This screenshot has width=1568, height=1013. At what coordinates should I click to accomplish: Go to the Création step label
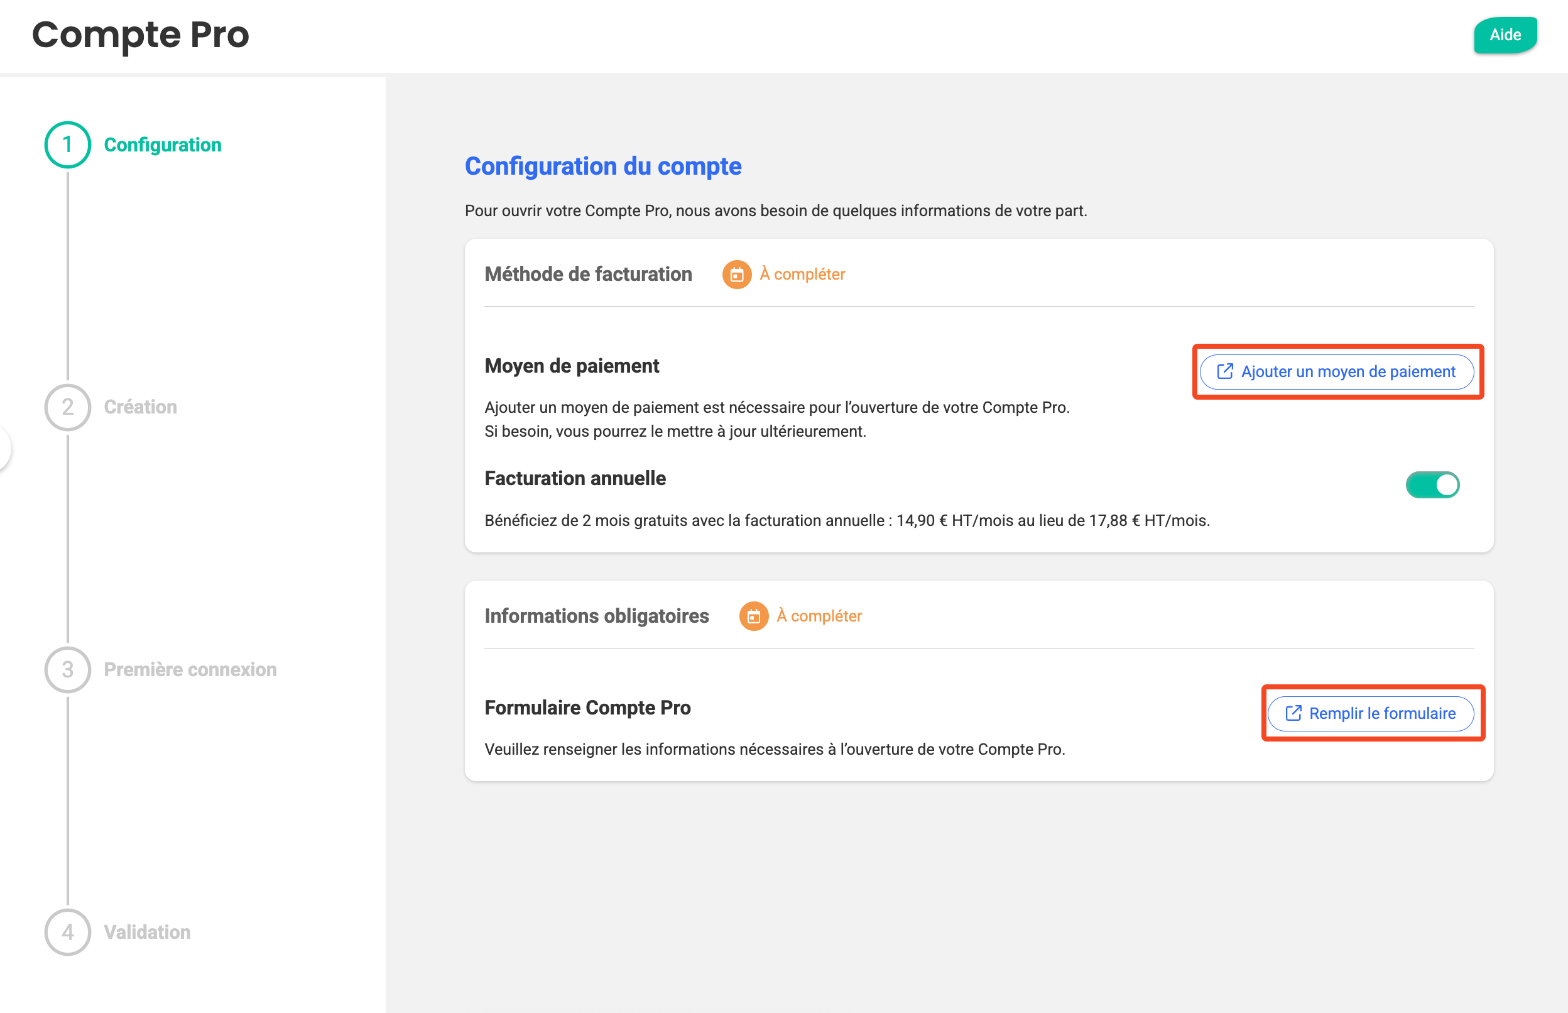(140, 407)
